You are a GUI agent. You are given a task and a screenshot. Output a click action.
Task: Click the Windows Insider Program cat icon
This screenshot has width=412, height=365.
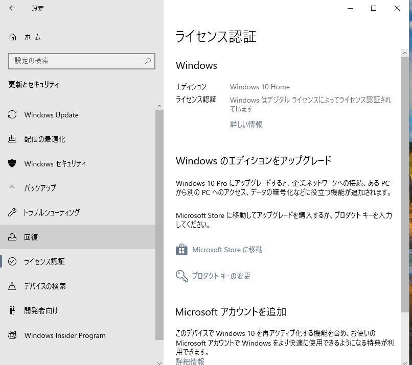pyautogui.click(x=12, y=335)
